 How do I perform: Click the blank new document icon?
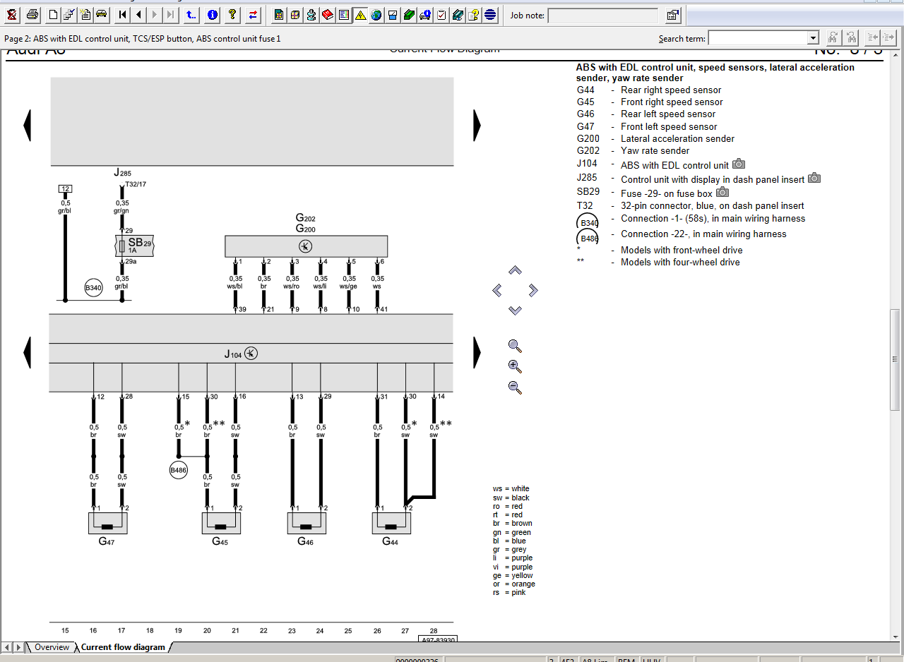(x=54, y=14)
